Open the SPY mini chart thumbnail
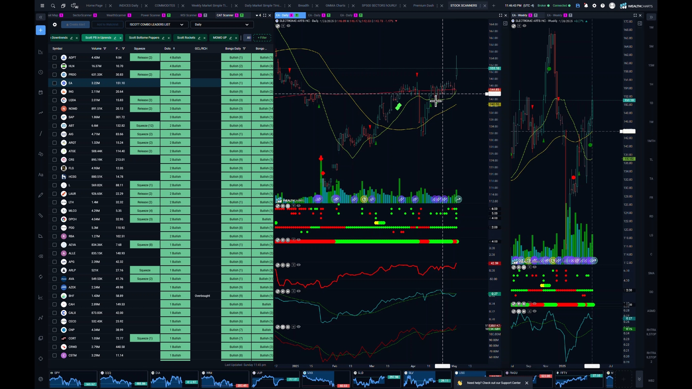 point(73,379)
